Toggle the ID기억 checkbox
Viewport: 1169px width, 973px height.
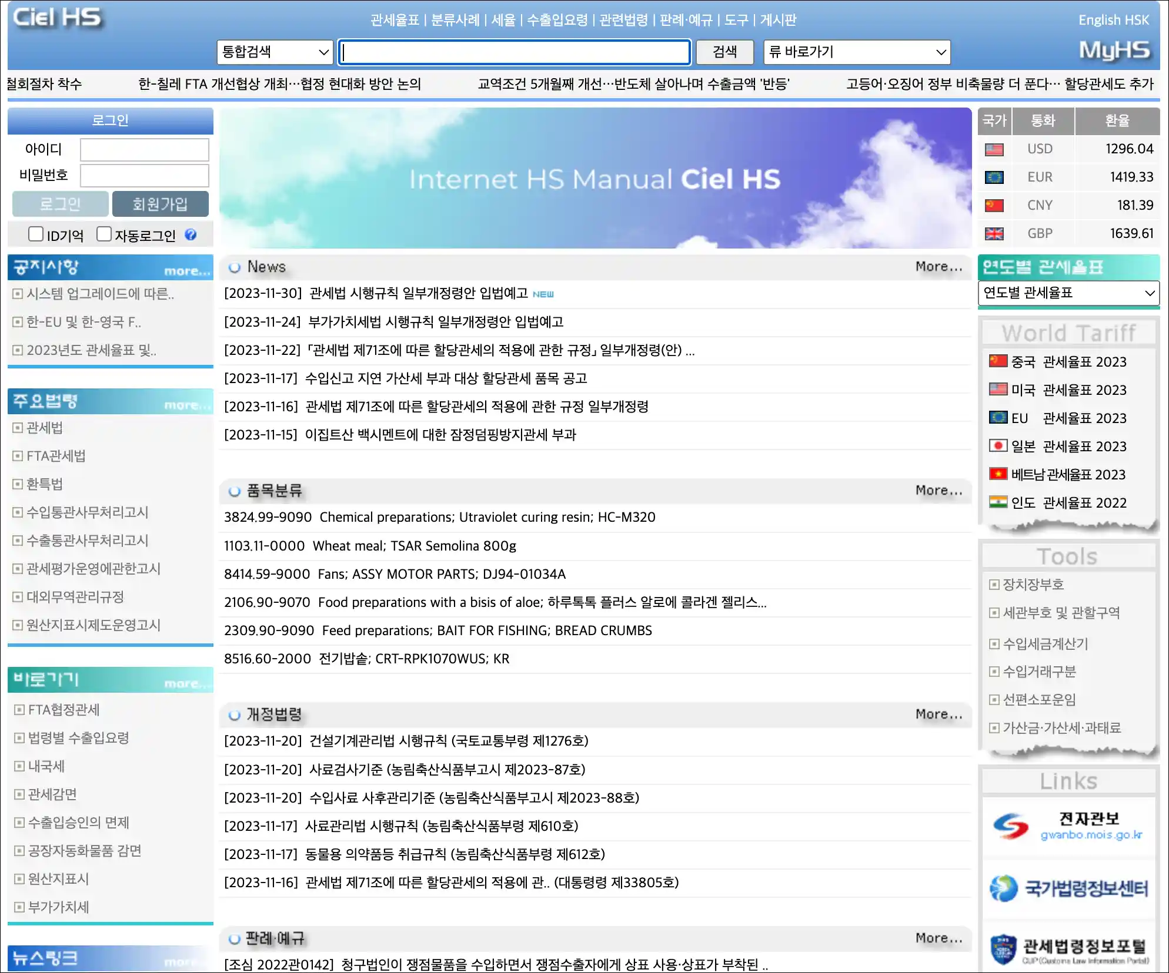[x=36, y=234]
